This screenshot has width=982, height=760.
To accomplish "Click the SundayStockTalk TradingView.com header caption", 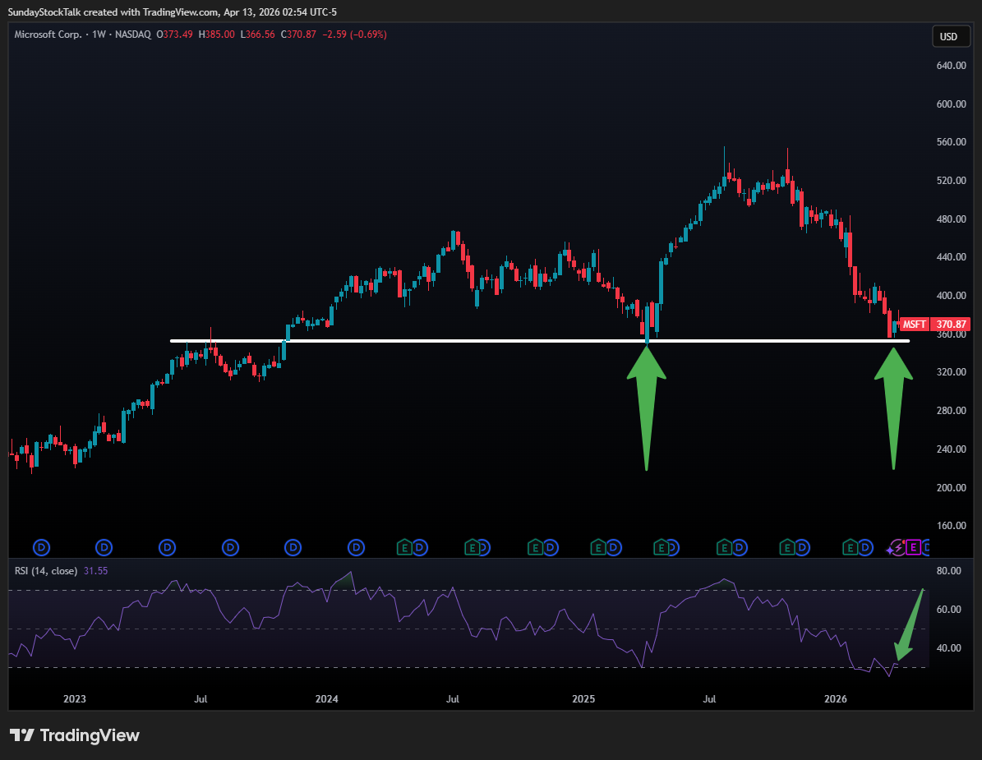I will (x=173, y=12).
